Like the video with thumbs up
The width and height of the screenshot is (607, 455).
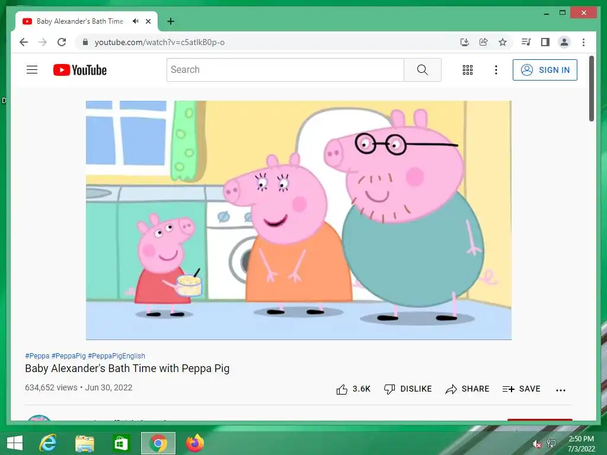pos(353,389)
